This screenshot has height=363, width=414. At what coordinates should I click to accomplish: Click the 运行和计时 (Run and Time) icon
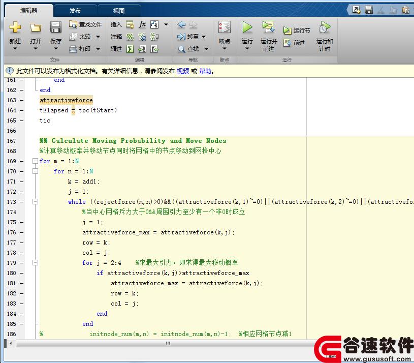[x=324, y=27]
